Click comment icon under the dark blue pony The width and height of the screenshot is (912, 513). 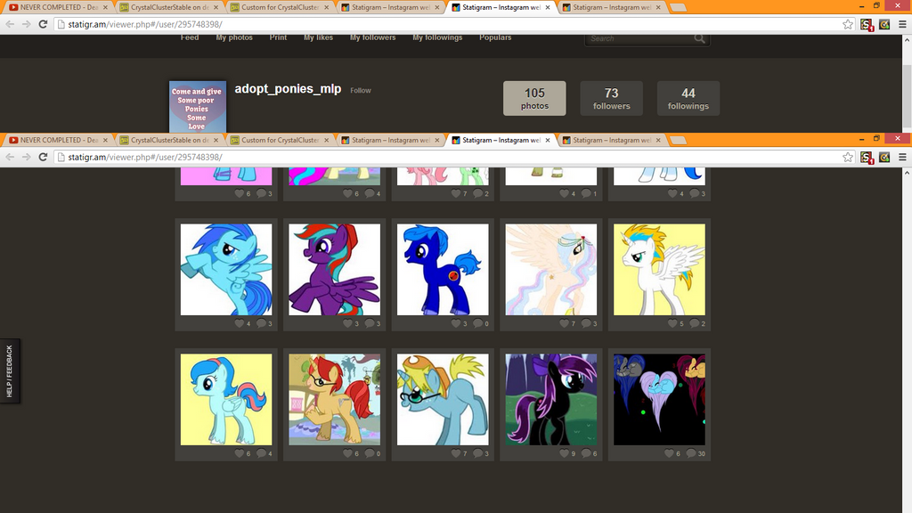[478, 323]
